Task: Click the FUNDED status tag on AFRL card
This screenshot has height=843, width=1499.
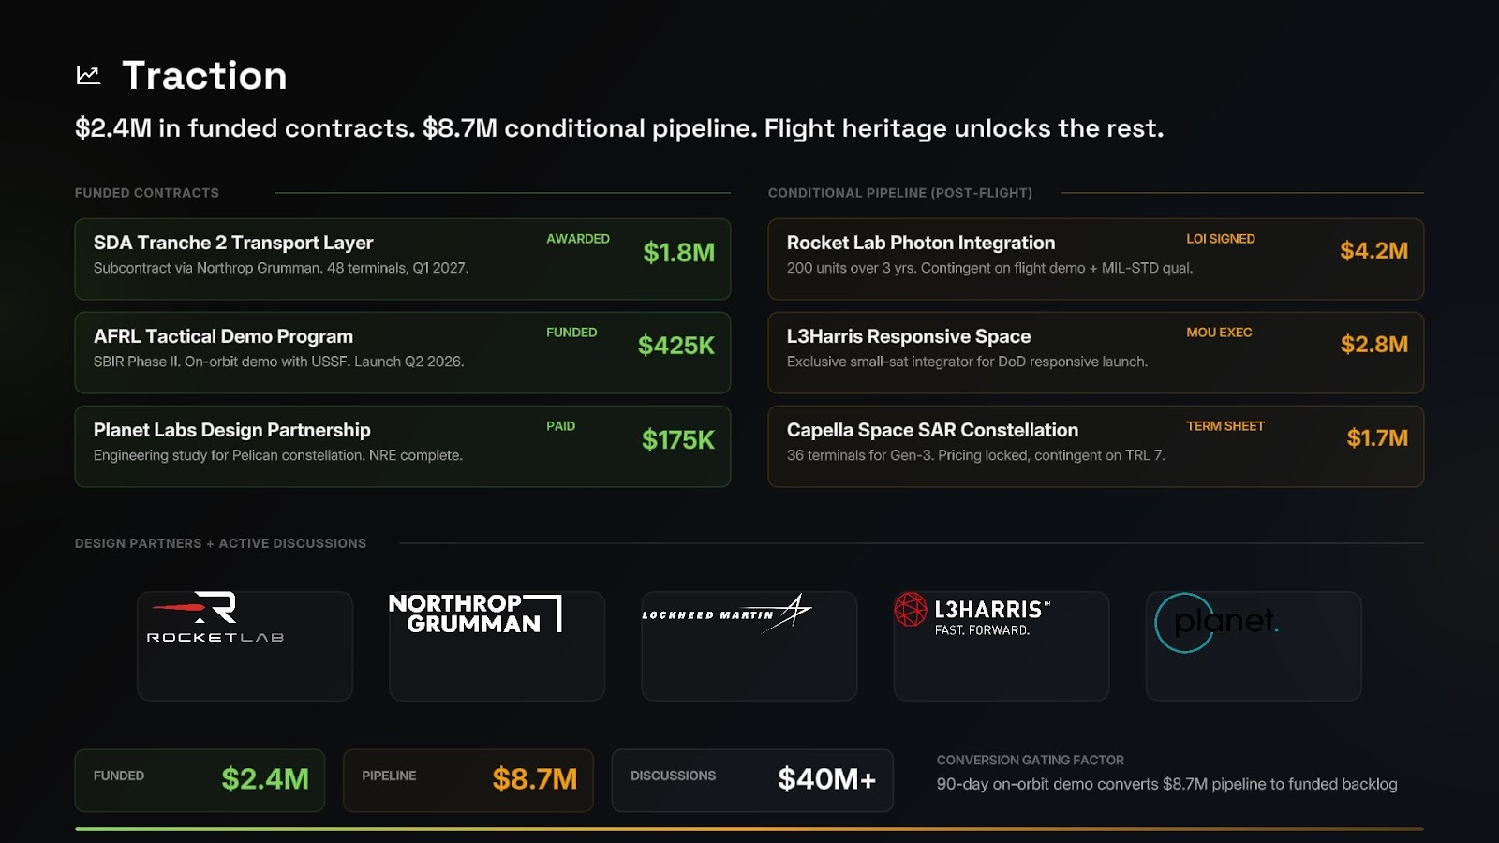Action: pyautogui.click(x=571, y=333)
